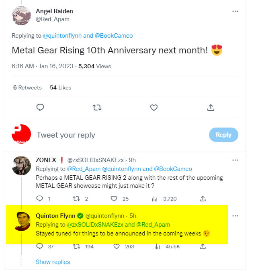This screenshot has height=270, width=258.
Task: Open the 6 Retweets list
Action: tap(27, 87)
